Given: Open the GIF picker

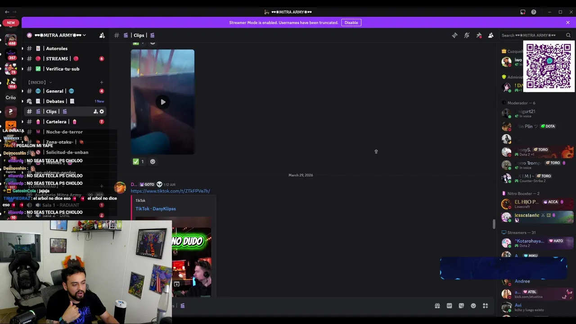Looking at the screenshot, I should click(449, 306).
